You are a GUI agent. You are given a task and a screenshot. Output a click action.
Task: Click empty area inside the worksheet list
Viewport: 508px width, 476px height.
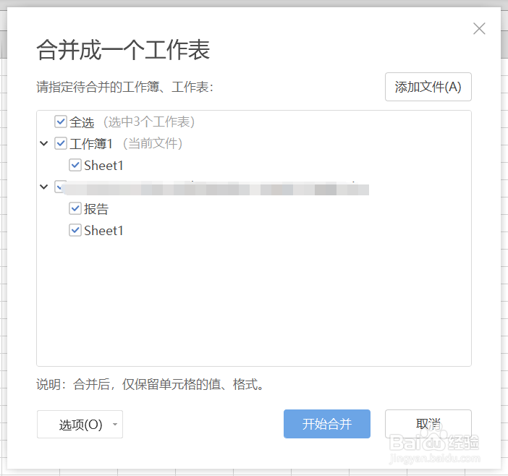click(253, 304)
